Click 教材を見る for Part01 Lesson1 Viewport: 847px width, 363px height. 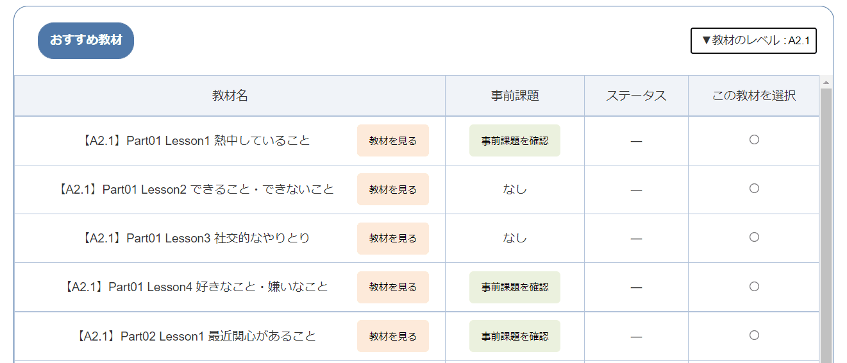tap(392, 140)
